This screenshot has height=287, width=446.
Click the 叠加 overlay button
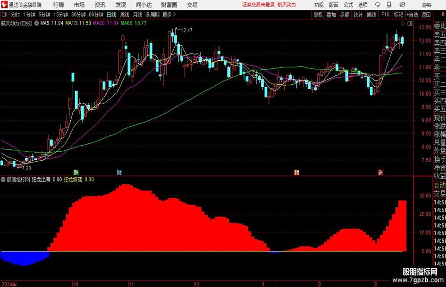tap(331, 15)
